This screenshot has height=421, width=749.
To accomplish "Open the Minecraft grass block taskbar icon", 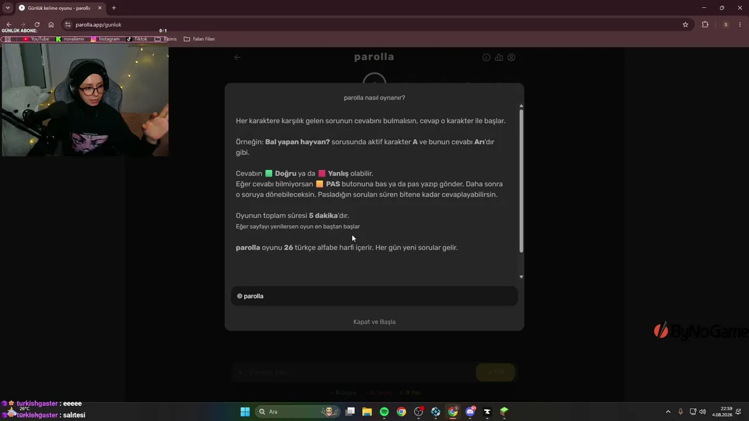I will click(504, 412).
